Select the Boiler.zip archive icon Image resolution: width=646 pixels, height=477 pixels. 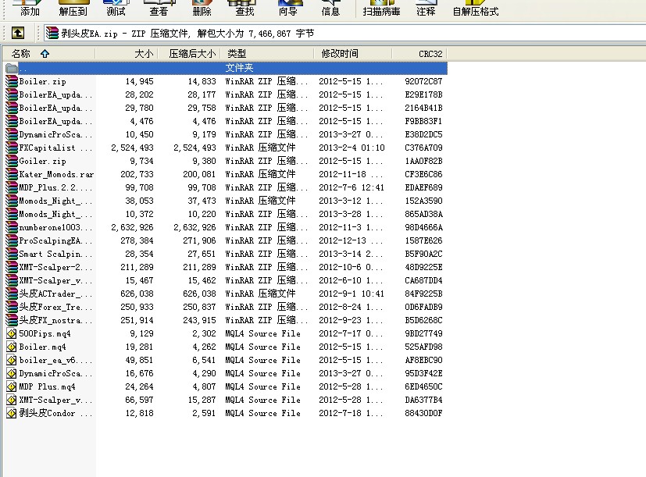click(x=12, y=81)
